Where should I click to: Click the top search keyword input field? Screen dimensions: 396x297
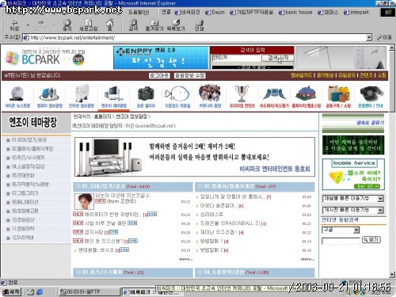pos(236,58)
